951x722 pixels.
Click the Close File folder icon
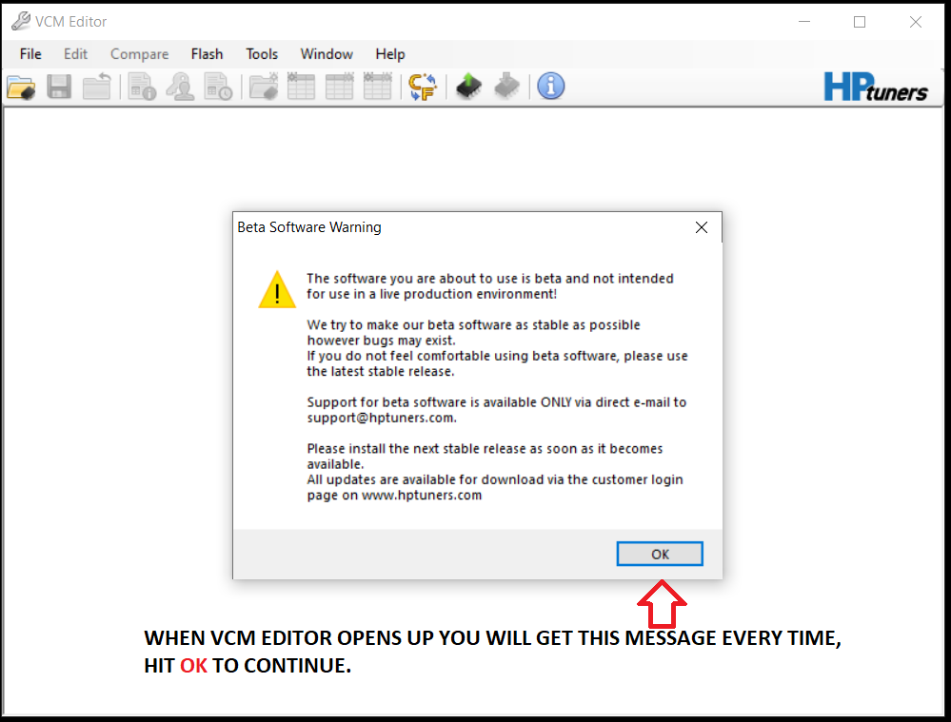point(96,87)
